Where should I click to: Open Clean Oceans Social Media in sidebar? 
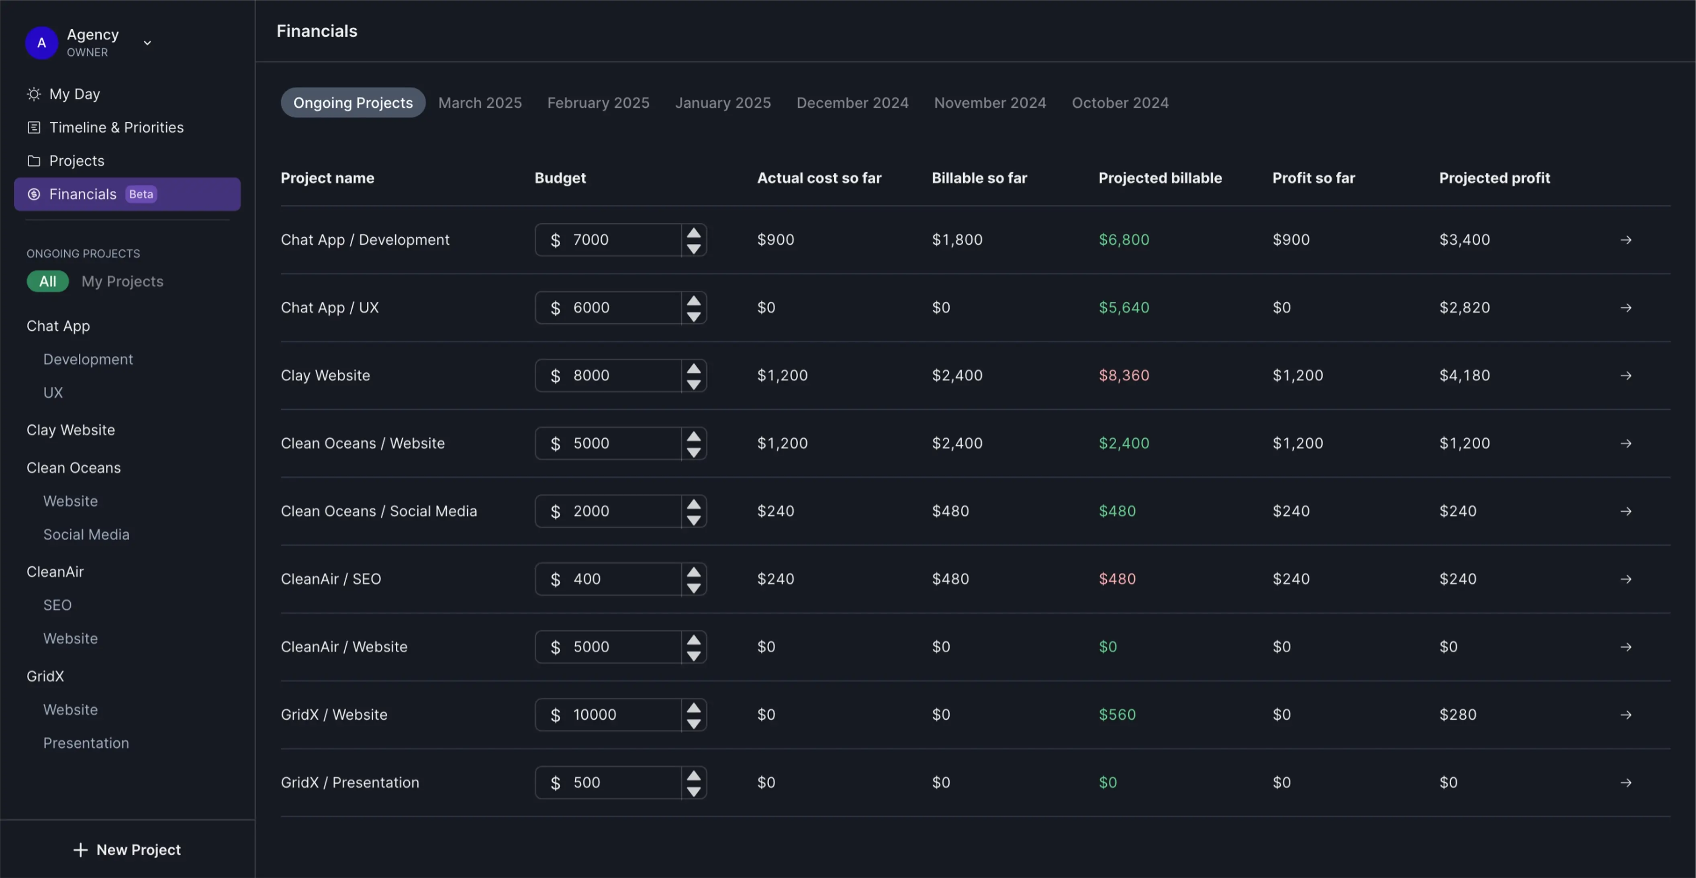[x=86, y=535]
